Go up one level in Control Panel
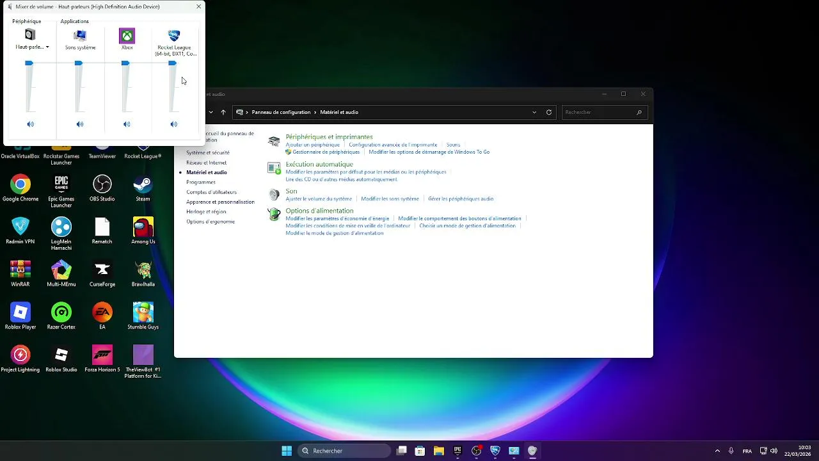Screen dimensions: 819x461 coord(223,112)
